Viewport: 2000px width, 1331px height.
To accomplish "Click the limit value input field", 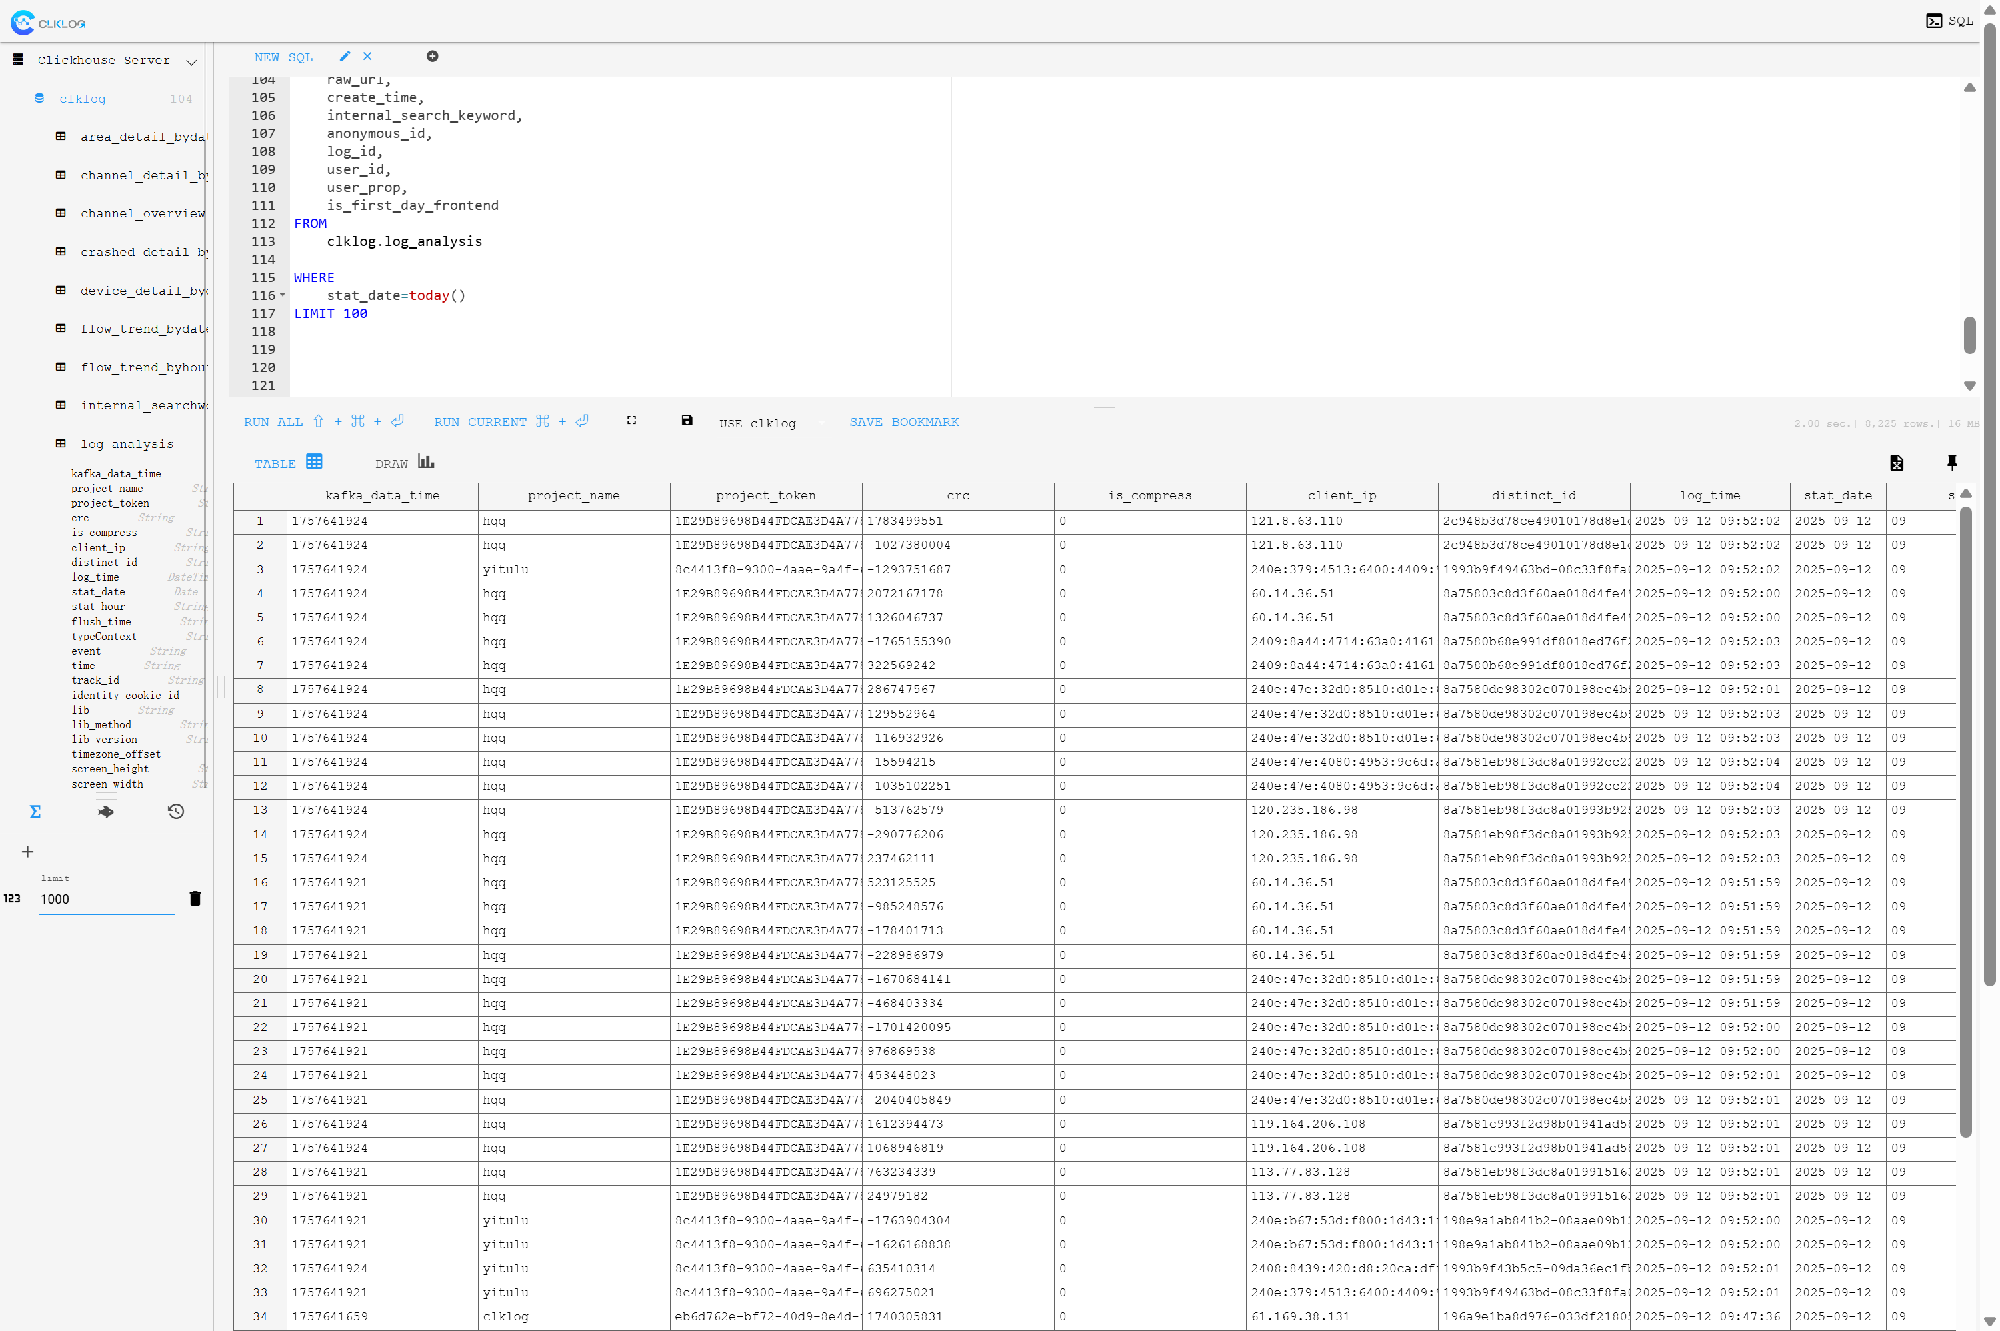I will coord(106,899).
